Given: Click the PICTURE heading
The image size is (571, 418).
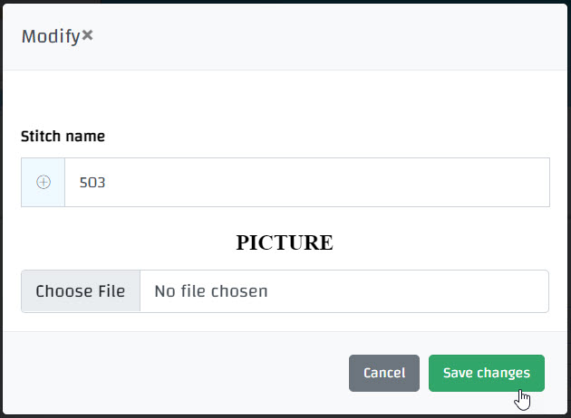Looking at the screenshot, I should pyautogui.click(x=285, y=242).
